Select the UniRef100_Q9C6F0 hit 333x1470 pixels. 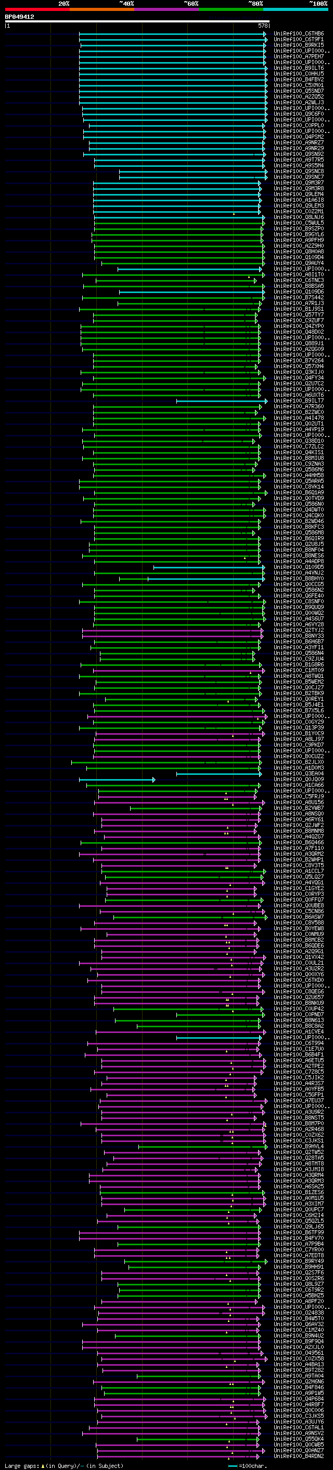[299, 114]
